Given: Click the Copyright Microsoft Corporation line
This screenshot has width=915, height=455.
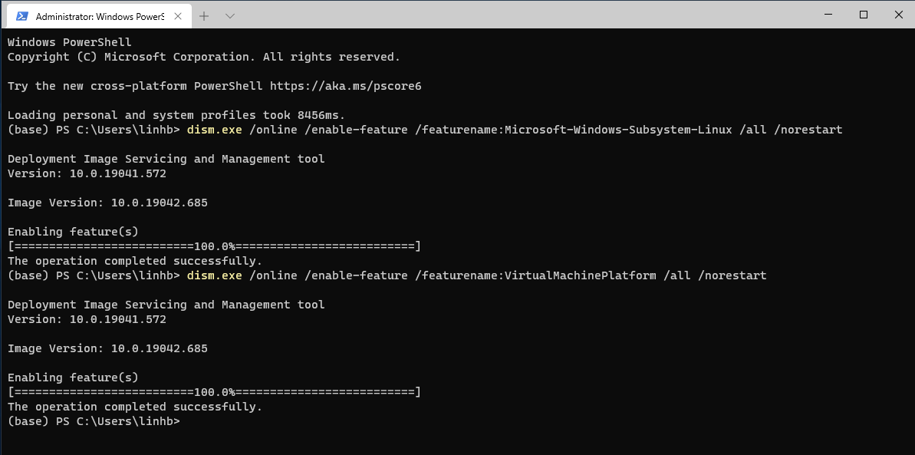Looking at the screenshot, I should (x=204, y=57).
